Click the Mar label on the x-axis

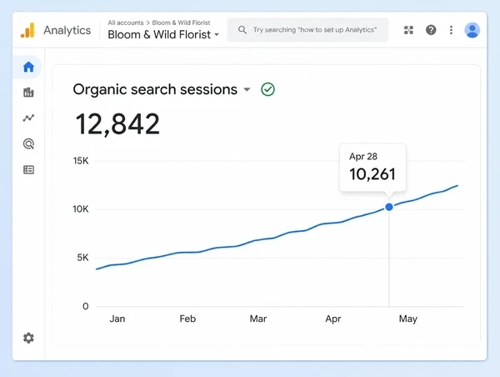tap(258, 319)
